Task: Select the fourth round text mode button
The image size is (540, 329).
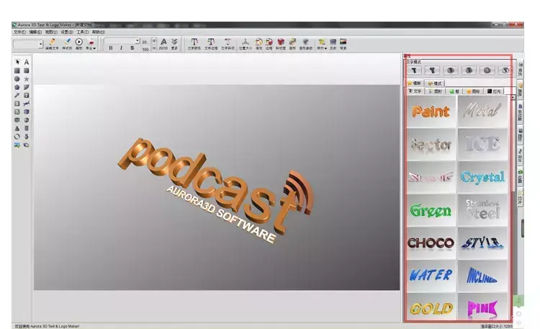Action: [469, 71]
